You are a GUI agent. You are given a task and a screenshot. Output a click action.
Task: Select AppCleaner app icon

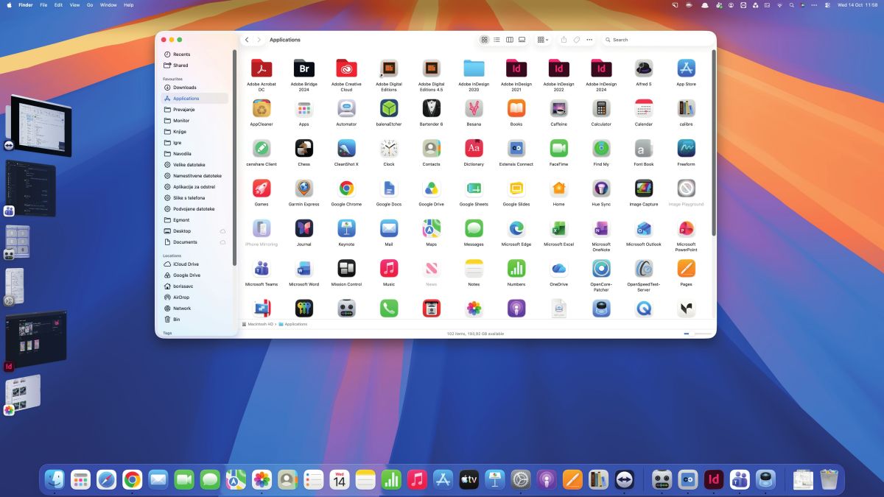[262, 108]
